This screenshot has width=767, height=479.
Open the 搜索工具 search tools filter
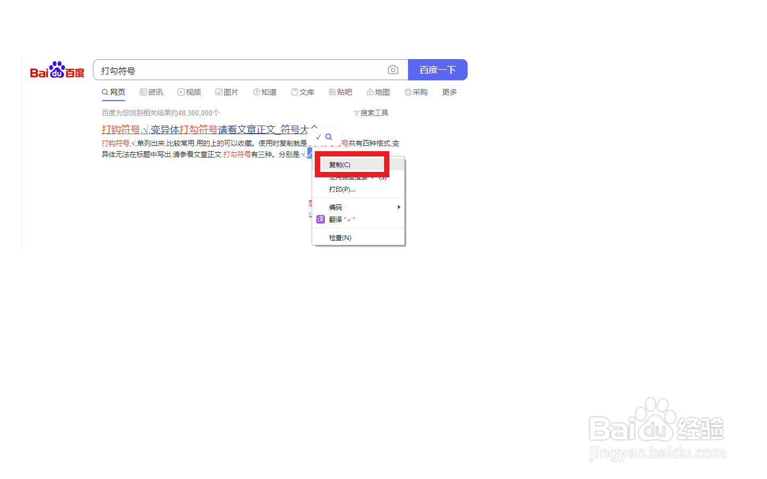coord(371,112)
